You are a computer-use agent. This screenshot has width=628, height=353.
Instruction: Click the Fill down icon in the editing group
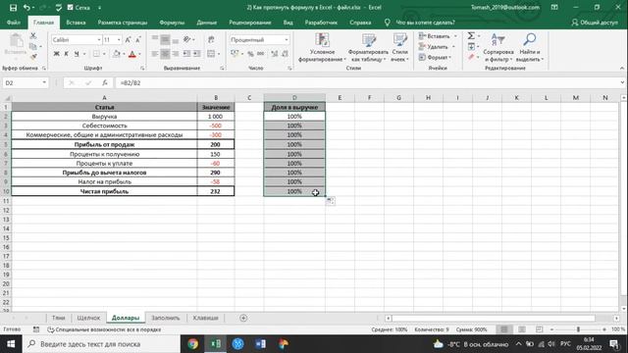(471, 47)
